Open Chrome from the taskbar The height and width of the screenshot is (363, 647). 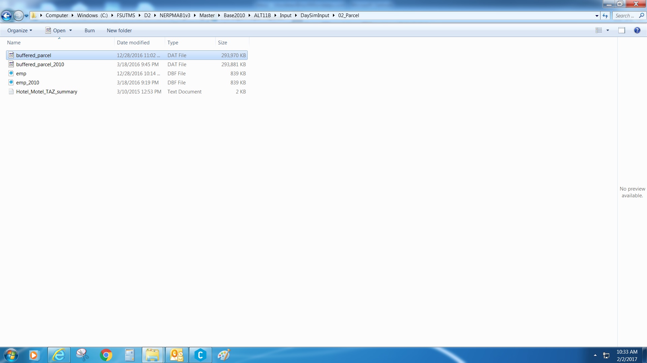coord(106,355)
